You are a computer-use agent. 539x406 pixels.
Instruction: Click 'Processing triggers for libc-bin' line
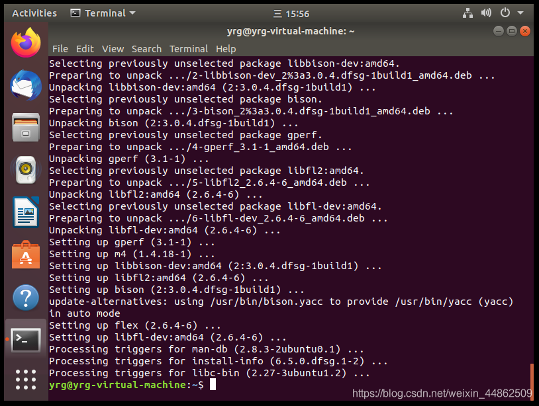[x=209, y=373]
